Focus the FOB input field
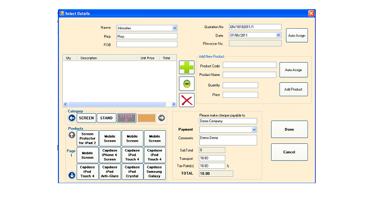Viewport: 372px width, 197px height. coord(147,44)
